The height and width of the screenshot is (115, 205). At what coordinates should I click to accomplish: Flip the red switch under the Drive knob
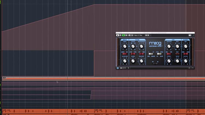(125, 54)
